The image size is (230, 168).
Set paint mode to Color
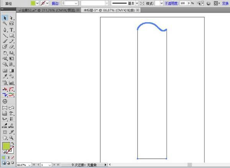[x=3, y=158]
